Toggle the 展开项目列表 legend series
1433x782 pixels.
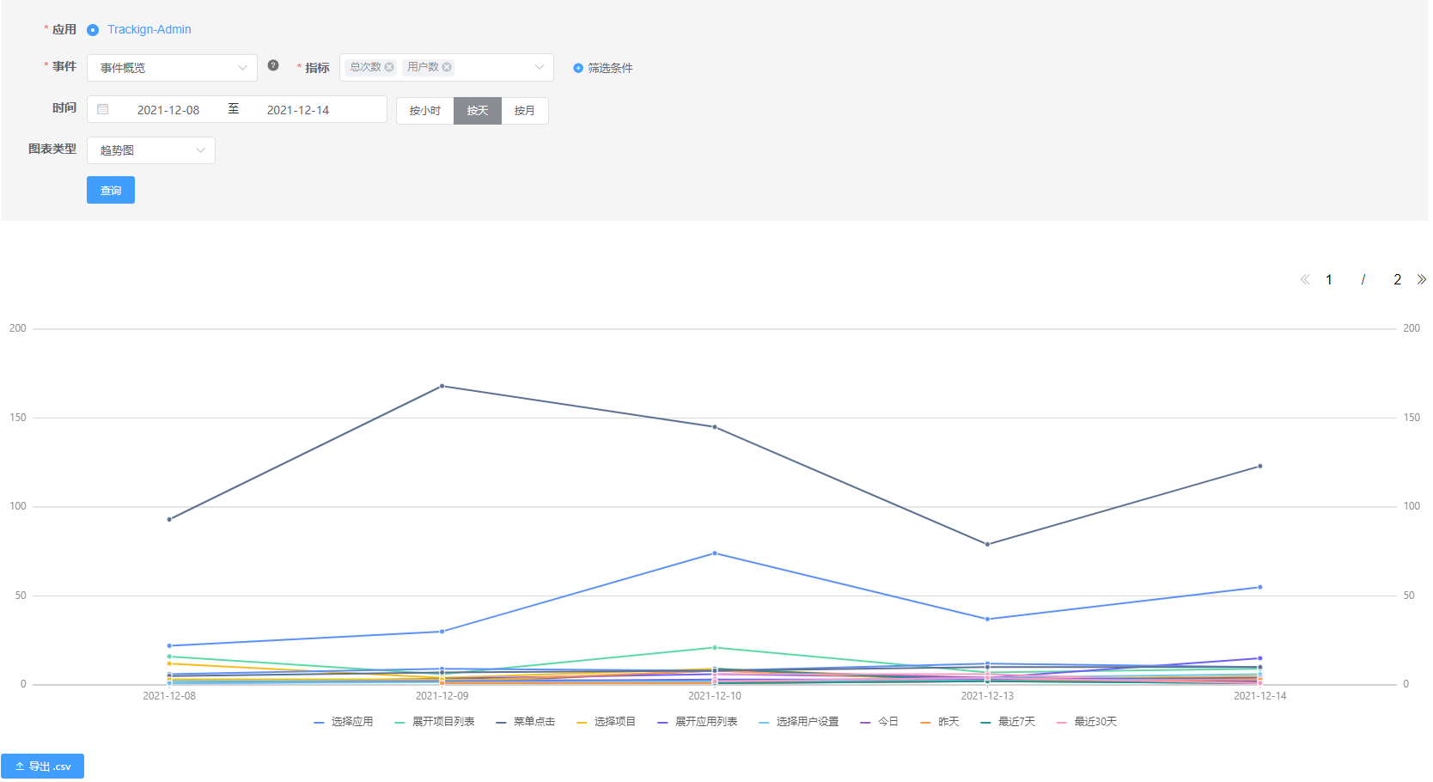click(435, 722)
